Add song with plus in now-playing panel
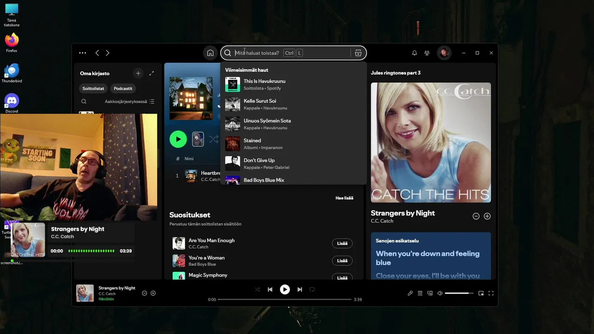 487,216
